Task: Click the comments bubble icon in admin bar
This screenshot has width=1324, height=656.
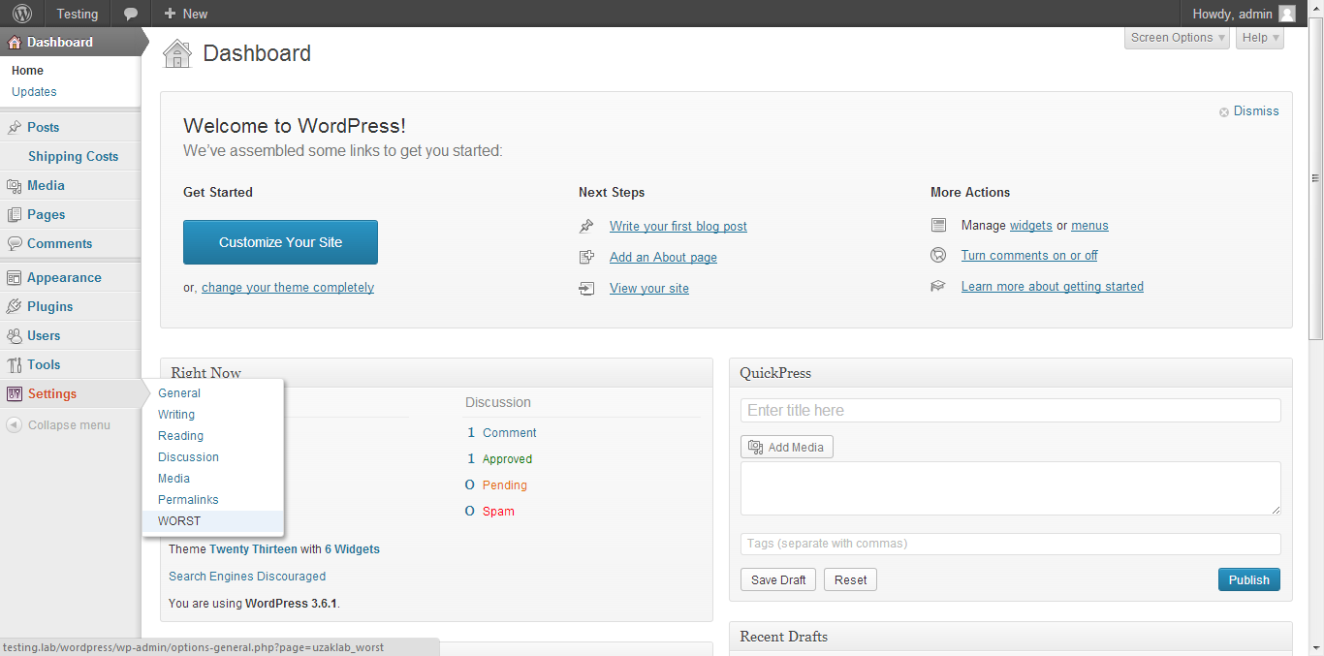Action: pyautogui.click(x=131, y=14)
